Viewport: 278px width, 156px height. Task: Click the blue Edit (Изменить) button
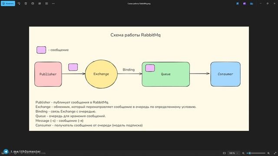(x=8, y=3)
